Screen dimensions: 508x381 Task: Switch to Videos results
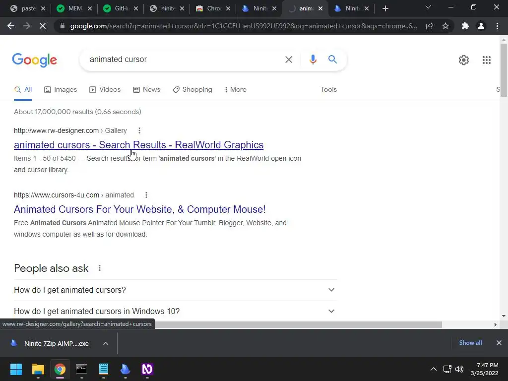[x=105, y=90]
